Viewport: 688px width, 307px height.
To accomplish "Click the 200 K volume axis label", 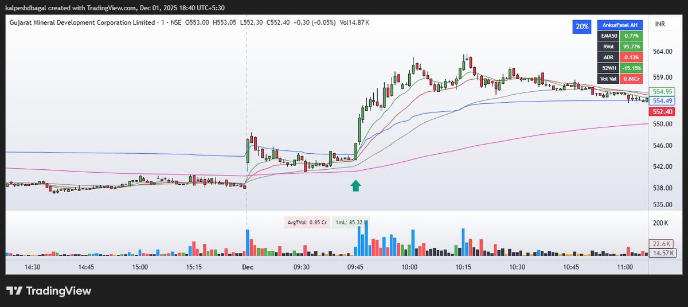I will click(661, 223).
